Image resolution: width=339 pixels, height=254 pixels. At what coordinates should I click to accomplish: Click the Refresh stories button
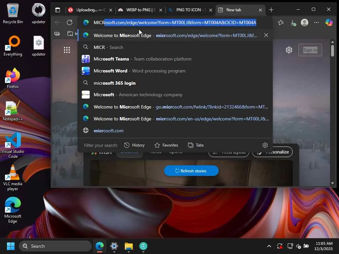pyautogui.click(x=191, y=171)
